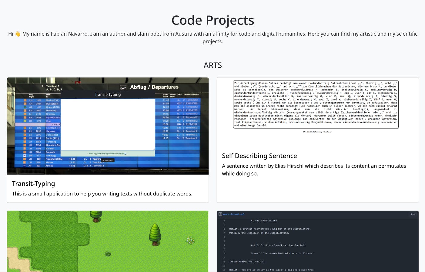Click the Wordcount label in Transit-Typing preview
425x272 pixels.
click(x=108, y=160)
